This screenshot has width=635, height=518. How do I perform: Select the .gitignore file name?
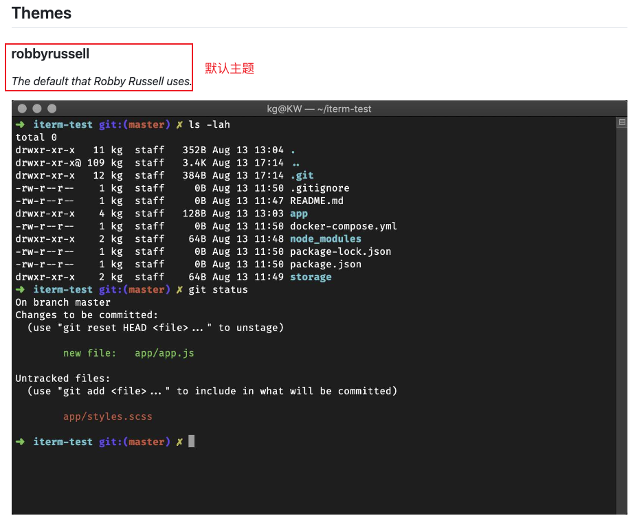320,188
